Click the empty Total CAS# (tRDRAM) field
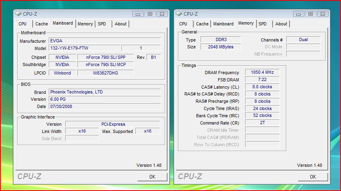Viewport: 341px width, 191px height. (x=262, y=137)
